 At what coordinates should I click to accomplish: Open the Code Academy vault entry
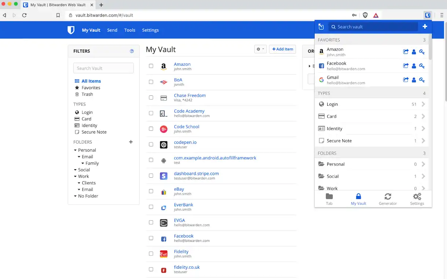pyautogui.click(x=189, y=111)
